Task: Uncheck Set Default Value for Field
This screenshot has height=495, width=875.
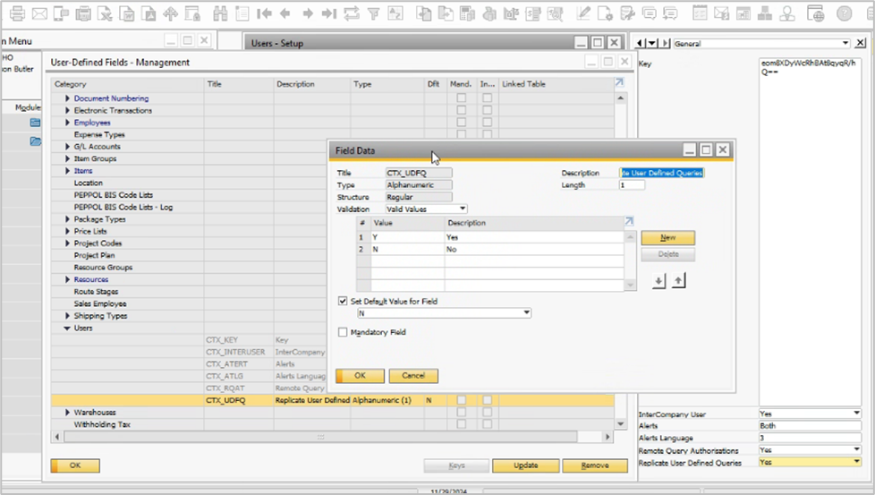Action: tap(344, 302)
